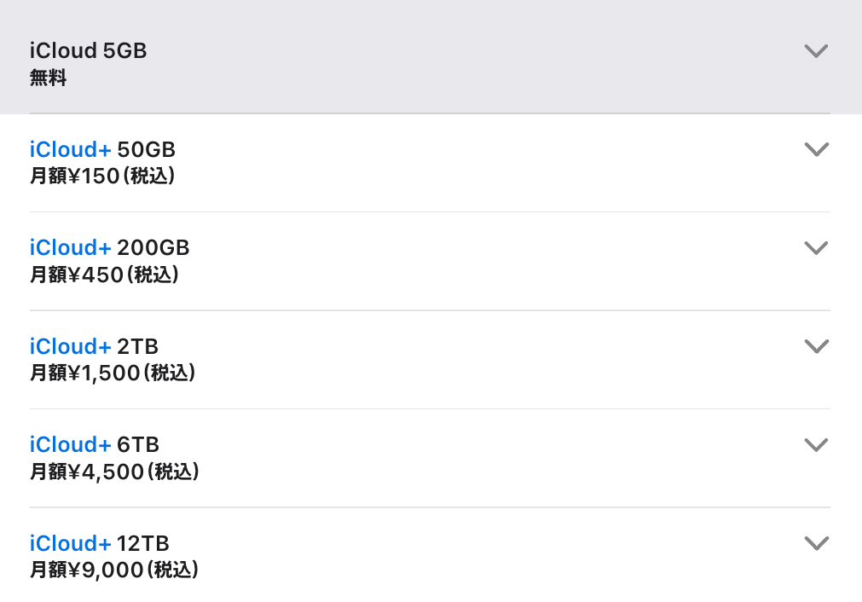Select the 月額¥450(税込) price text
The width and height of the screenshot is (862, 602).
(104, 275)
